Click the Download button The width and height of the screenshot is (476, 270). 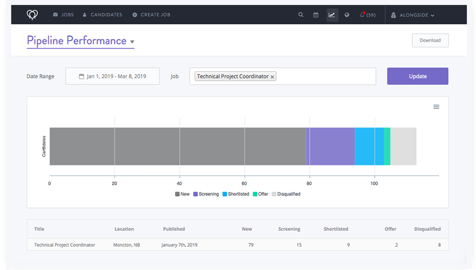[x=430, y=40]
